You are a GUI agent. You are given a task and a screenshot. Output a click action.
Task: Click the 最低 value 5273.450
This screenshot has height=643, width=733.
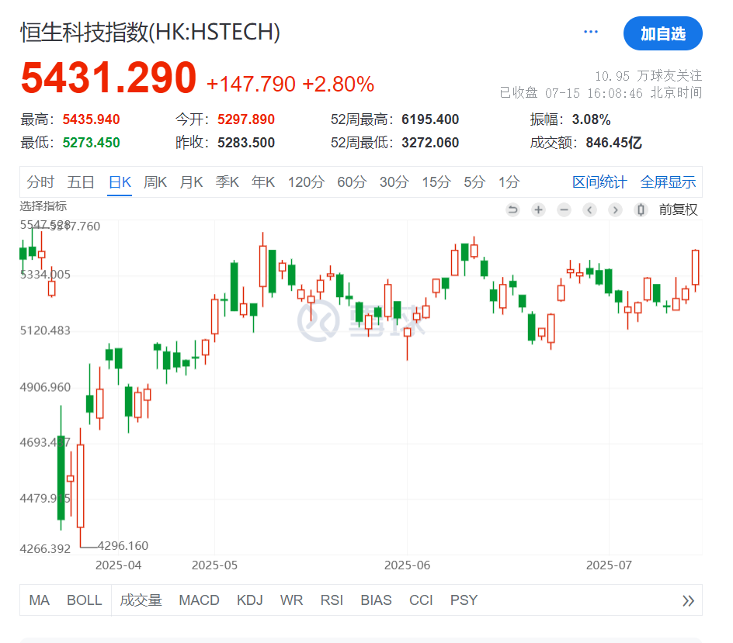[91, 143]
